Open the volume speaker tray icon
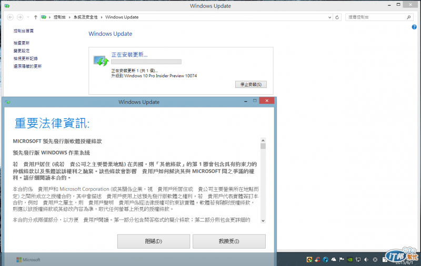Image resolution: width=421 pixels, height=266 pixels. pyautogui.click(x=366, y=260)
